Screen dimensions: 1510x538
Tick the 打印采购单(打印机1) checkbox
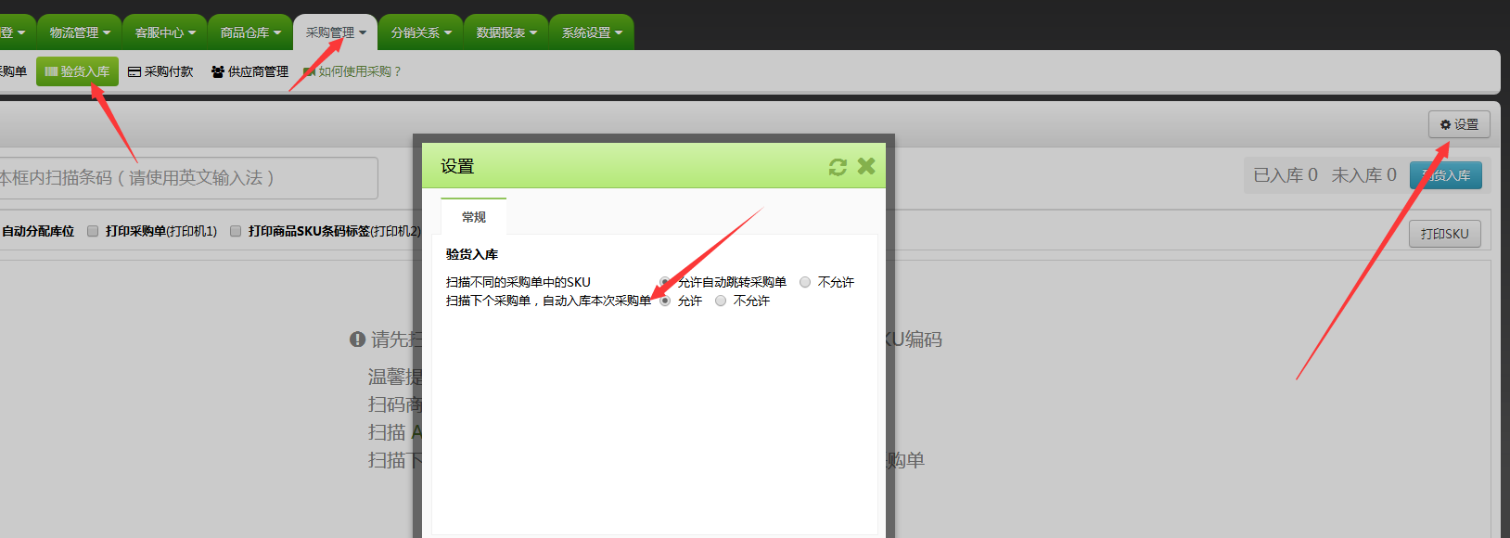[93, 231]
